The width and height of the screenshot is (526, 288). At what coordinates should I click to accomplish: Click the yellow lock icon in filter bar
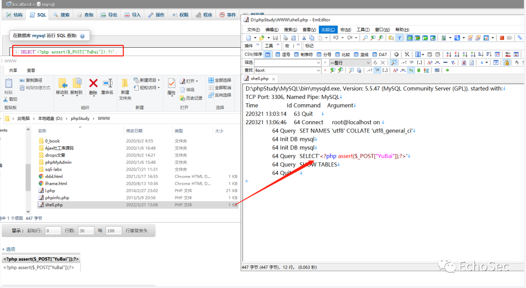click(507, 62)
